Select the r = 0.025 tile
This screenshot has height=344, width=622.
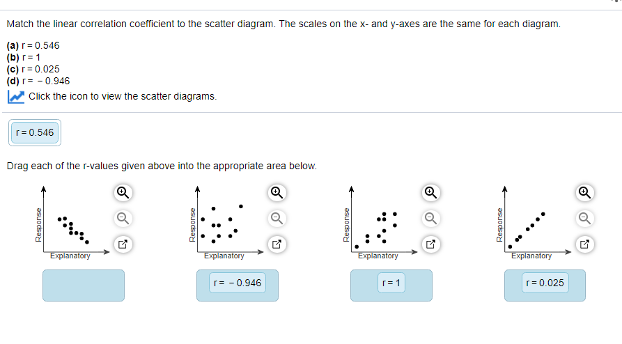pos(545,283)
